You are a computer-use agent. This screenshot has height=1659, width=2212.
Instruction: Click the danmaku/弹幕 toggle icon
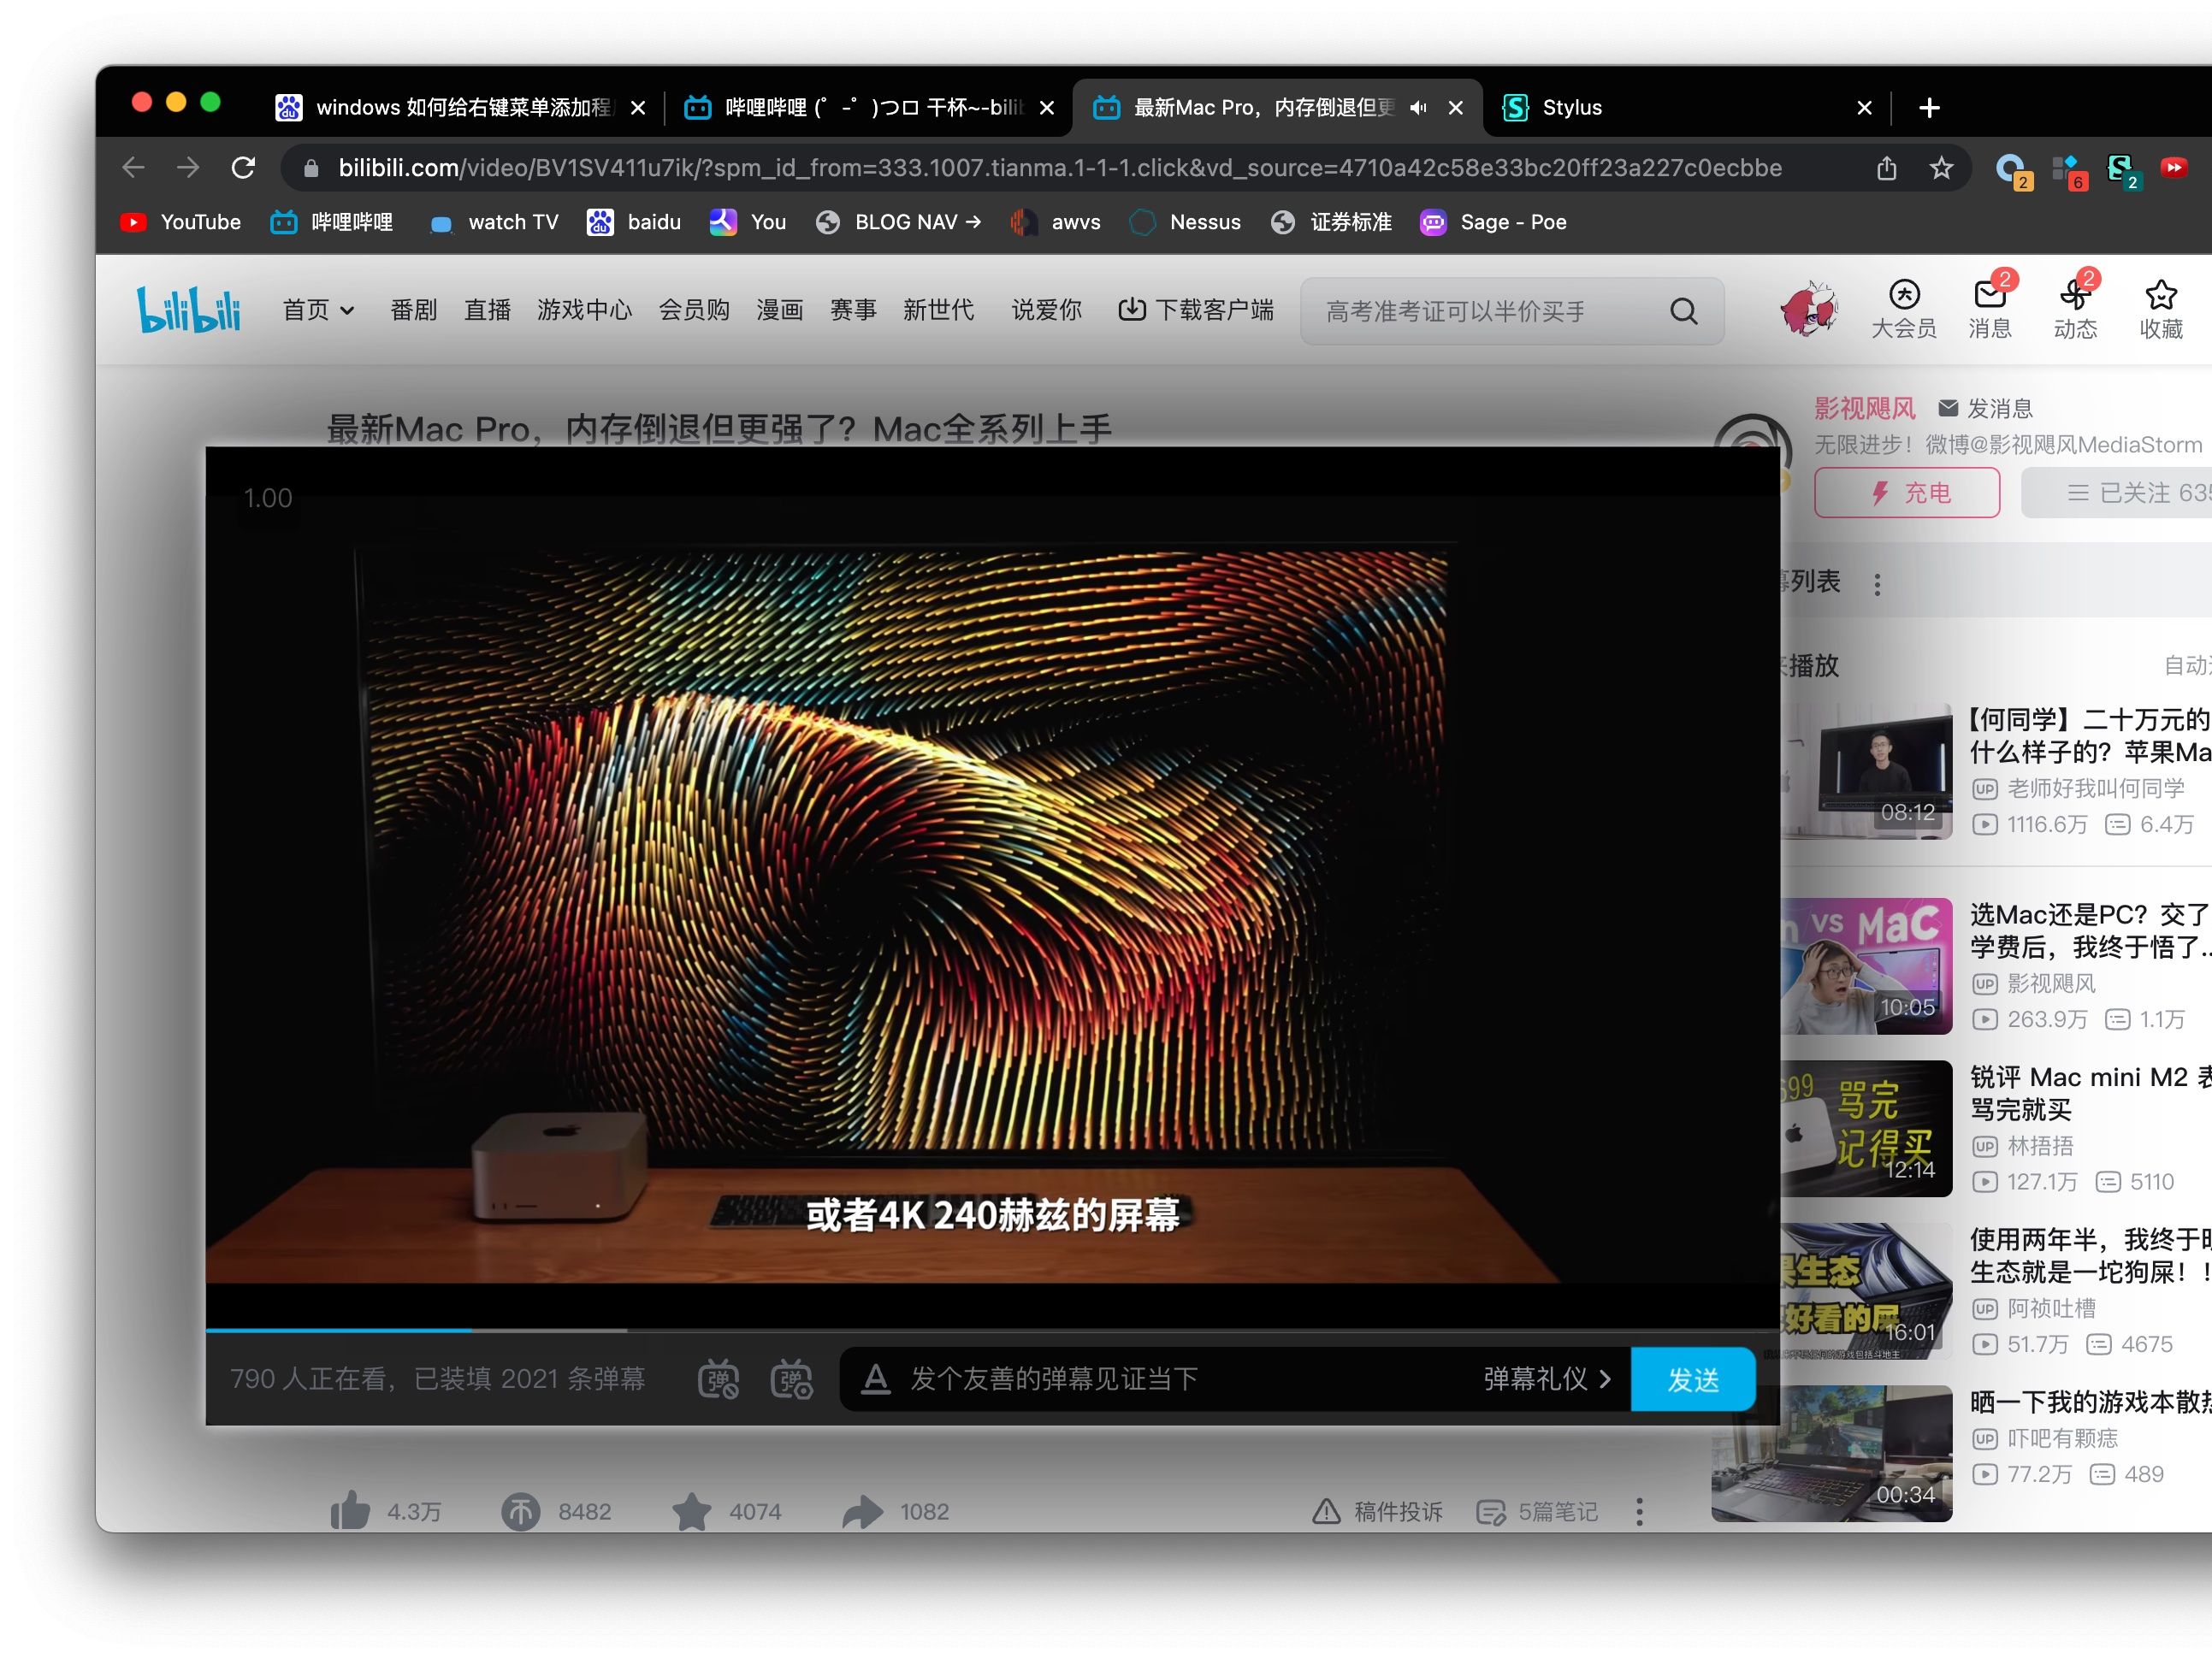pyautogui.click(x=720, y=1379)
